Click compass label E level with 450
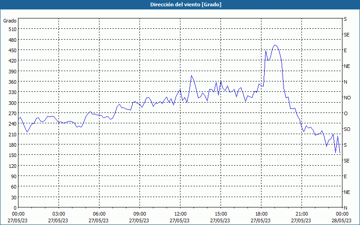Image resolution: width=360 pixels, height=225 pixels. 345,50
